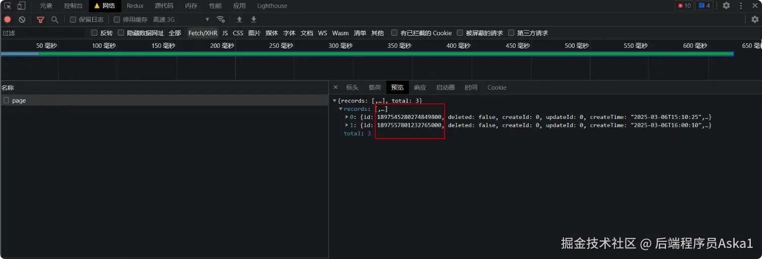Expand records item 0 object

[347, 117]
